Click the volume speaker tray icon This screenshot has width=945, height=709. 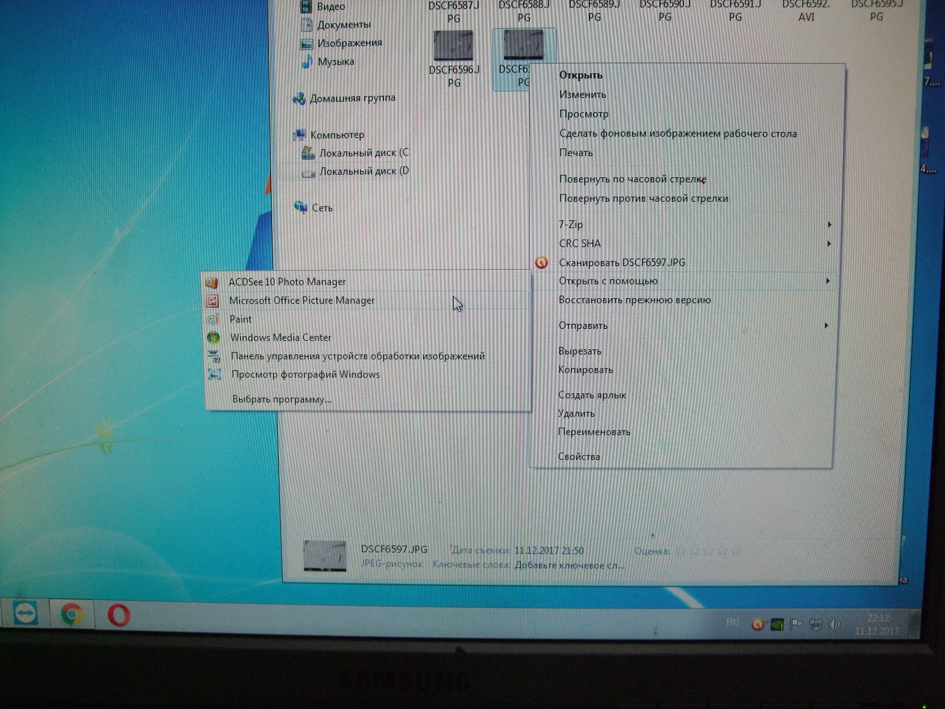tap(835, 624)
